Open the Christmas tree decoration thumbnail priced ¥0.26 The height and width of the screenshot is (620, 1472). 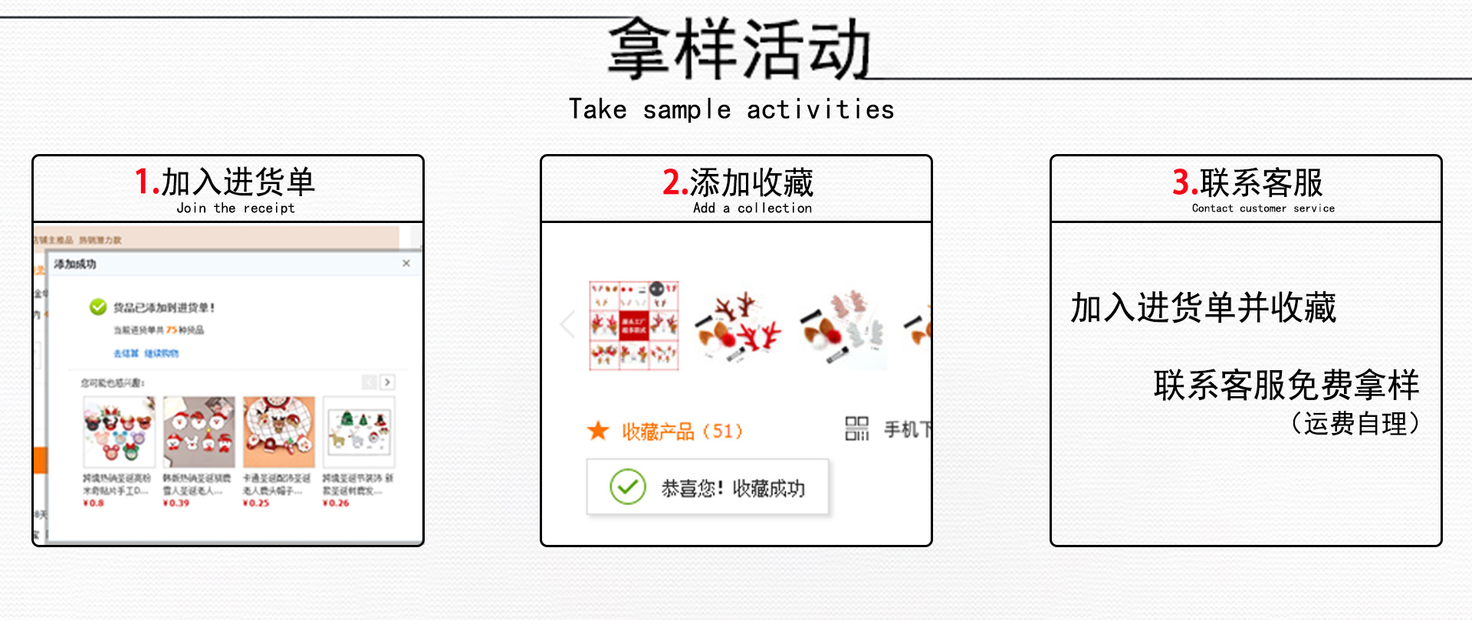(x=359, y=432)
